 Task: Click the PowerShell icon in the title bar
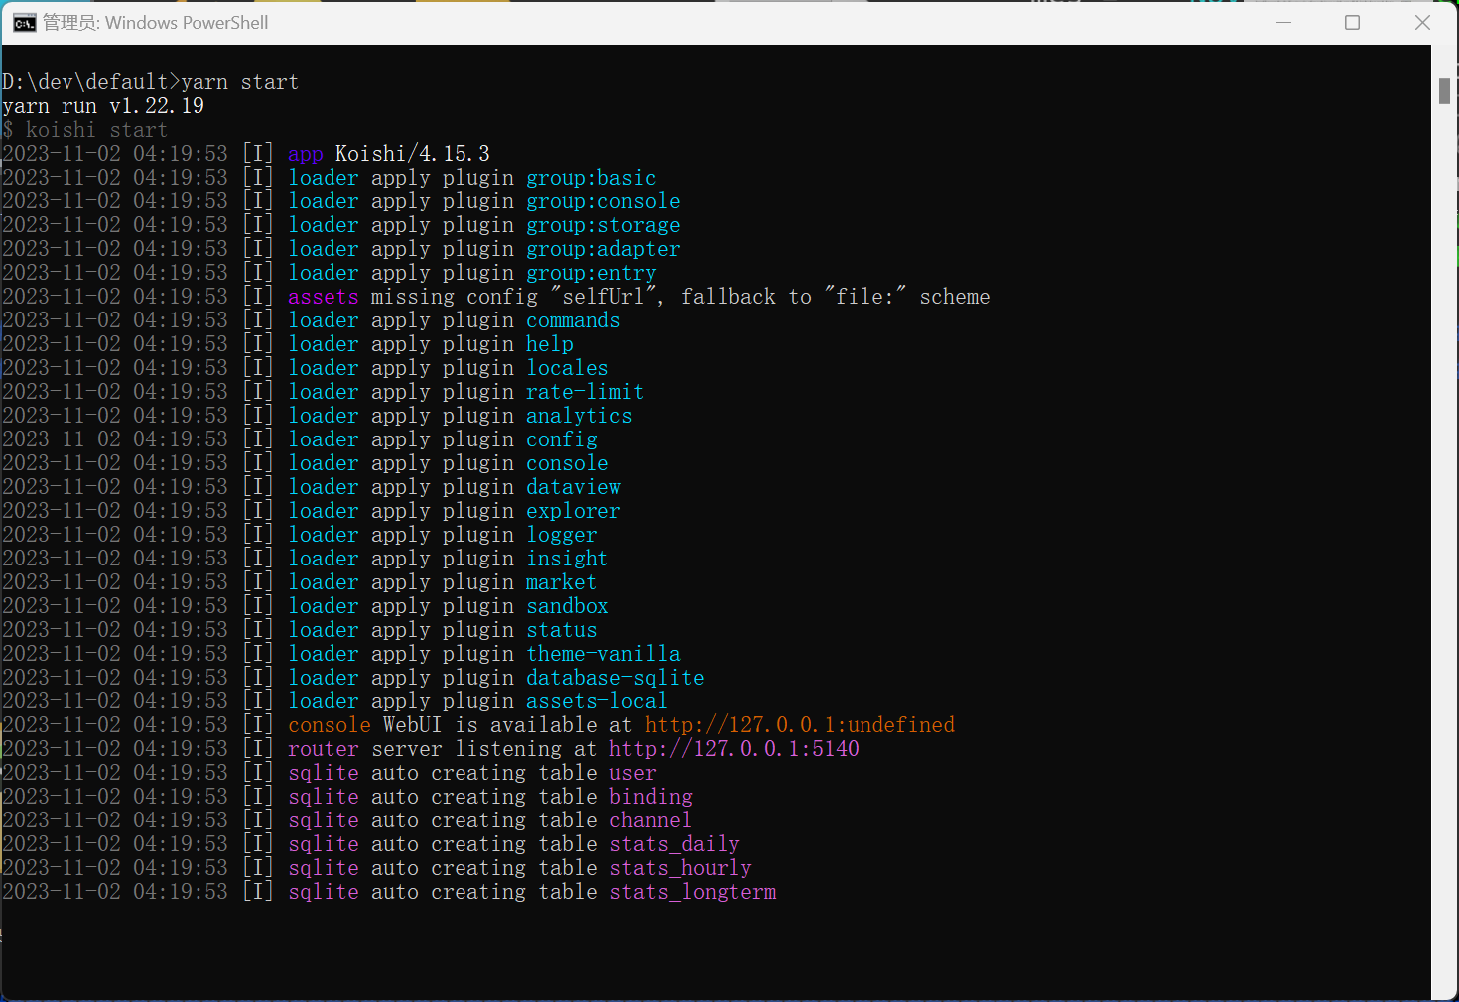coord(25,23)
